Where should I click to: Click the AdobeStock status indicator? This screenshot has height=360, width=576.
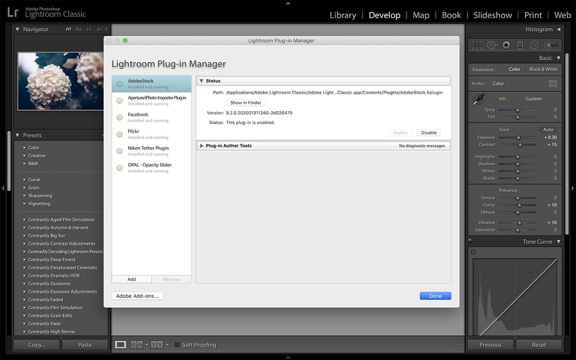click(120, 84)
